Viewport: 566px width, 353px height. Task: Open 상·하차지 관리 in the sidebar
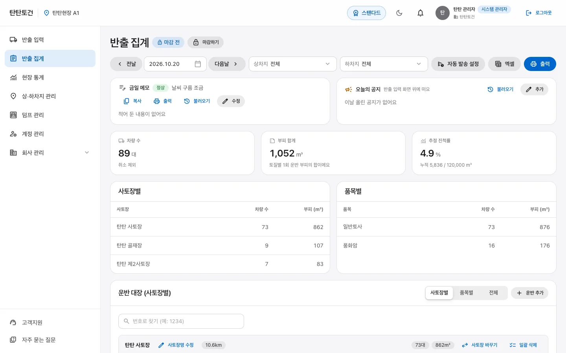click(x=50, y=96)
